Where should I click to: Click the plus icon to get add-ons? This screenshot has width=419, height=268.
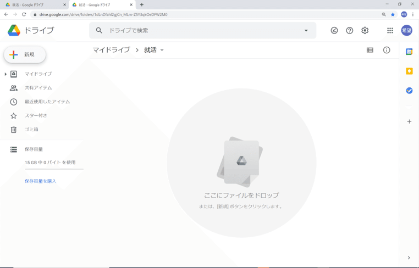pos(409,122)
